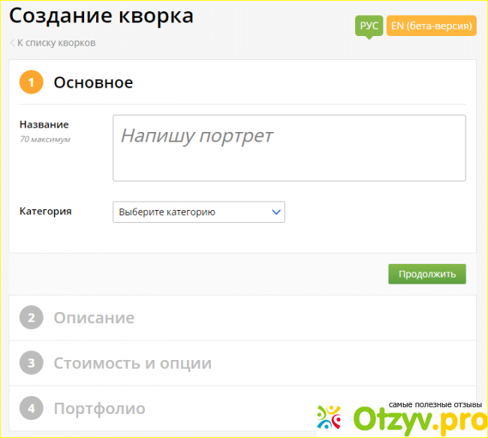The width and height of the screenshot is (488, 438).
Task: Switch to the РУС language tab
Action: pos(369,25)
